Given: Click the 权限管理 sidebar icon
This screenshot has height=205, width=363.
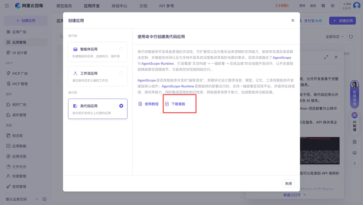Looking at the screenshot, I should [x=8, y=176].
